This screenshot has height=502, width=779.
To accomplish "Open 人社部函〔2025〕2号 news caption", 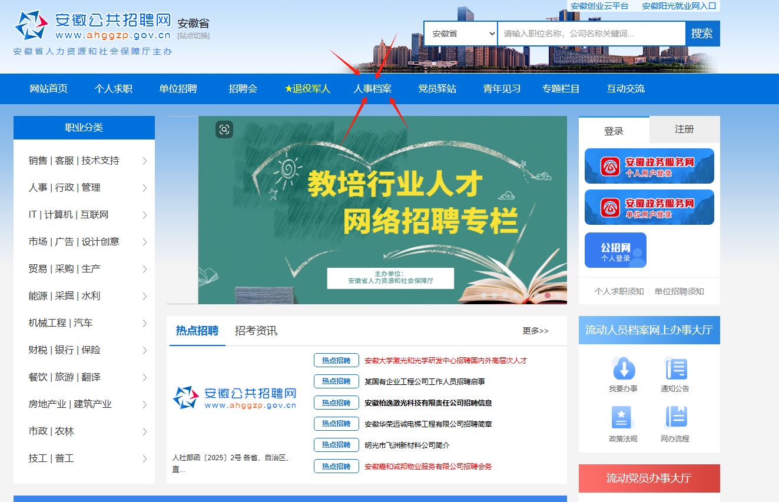I will [231, 463].
